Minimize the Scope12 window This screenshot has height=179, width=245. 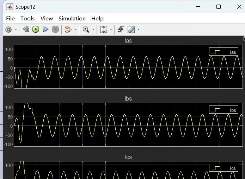[198, 7]
